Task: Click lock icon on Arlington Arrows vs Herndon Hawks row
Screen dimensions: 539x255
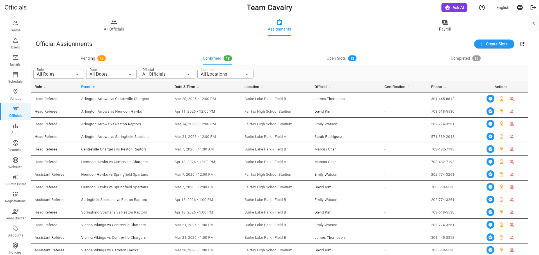Action: click(x=501, y=111)
